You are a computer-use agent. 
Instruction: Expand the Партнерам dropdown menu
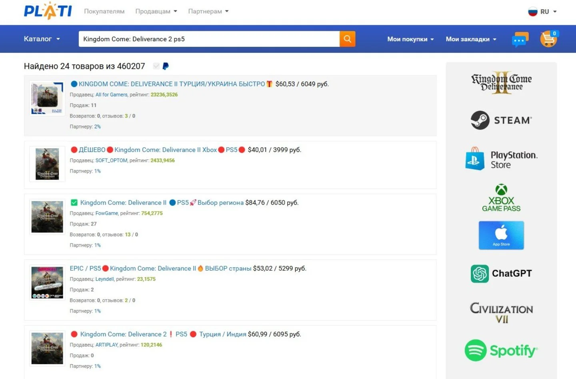(x=208, y=11)
